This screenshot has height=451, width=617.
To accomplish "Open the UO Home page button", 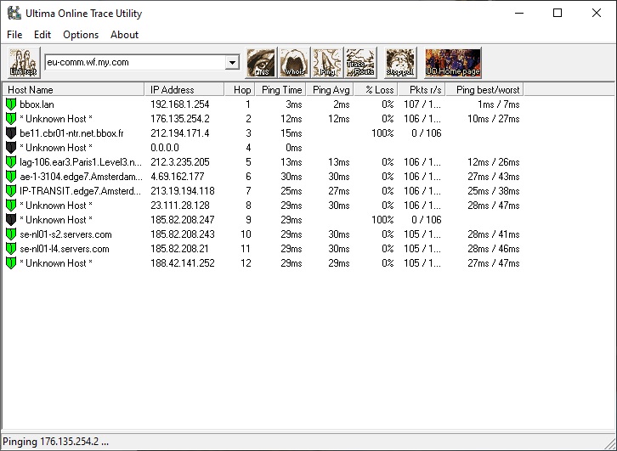I will point(453,63).
